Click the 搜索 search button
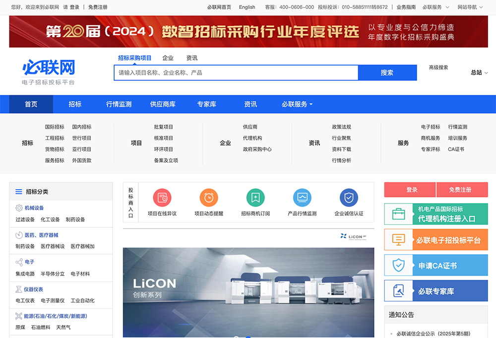Screen dimensions: 496x338 click(387, 72)
